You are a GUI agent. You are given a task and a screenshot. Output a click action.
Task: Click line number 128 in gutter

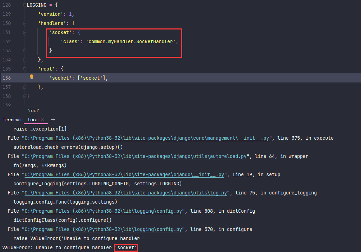[7, 5]
